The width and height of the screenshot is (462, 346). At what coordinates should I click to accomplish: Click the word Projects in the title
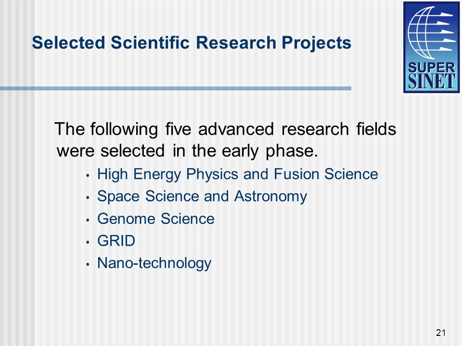(x=317, y=43)
